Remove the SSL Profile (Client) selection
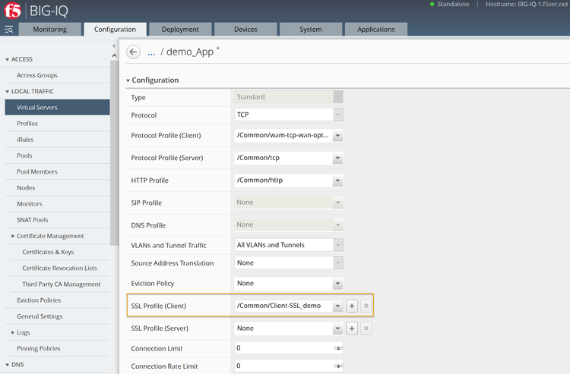The width and height of the screenshot is (570, 374). pyautogui.click(x=366, y=306)
